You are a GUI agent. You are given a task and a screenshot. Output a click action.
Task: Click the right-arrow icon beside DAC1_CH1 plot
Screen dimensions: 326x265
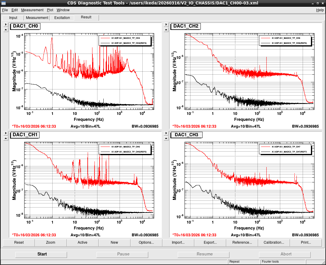tap(6, 133)
